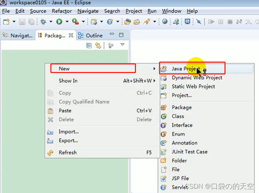Click the monitor screen toolbar icon
This screenshot has width=259, height=193.
[187, 22]
